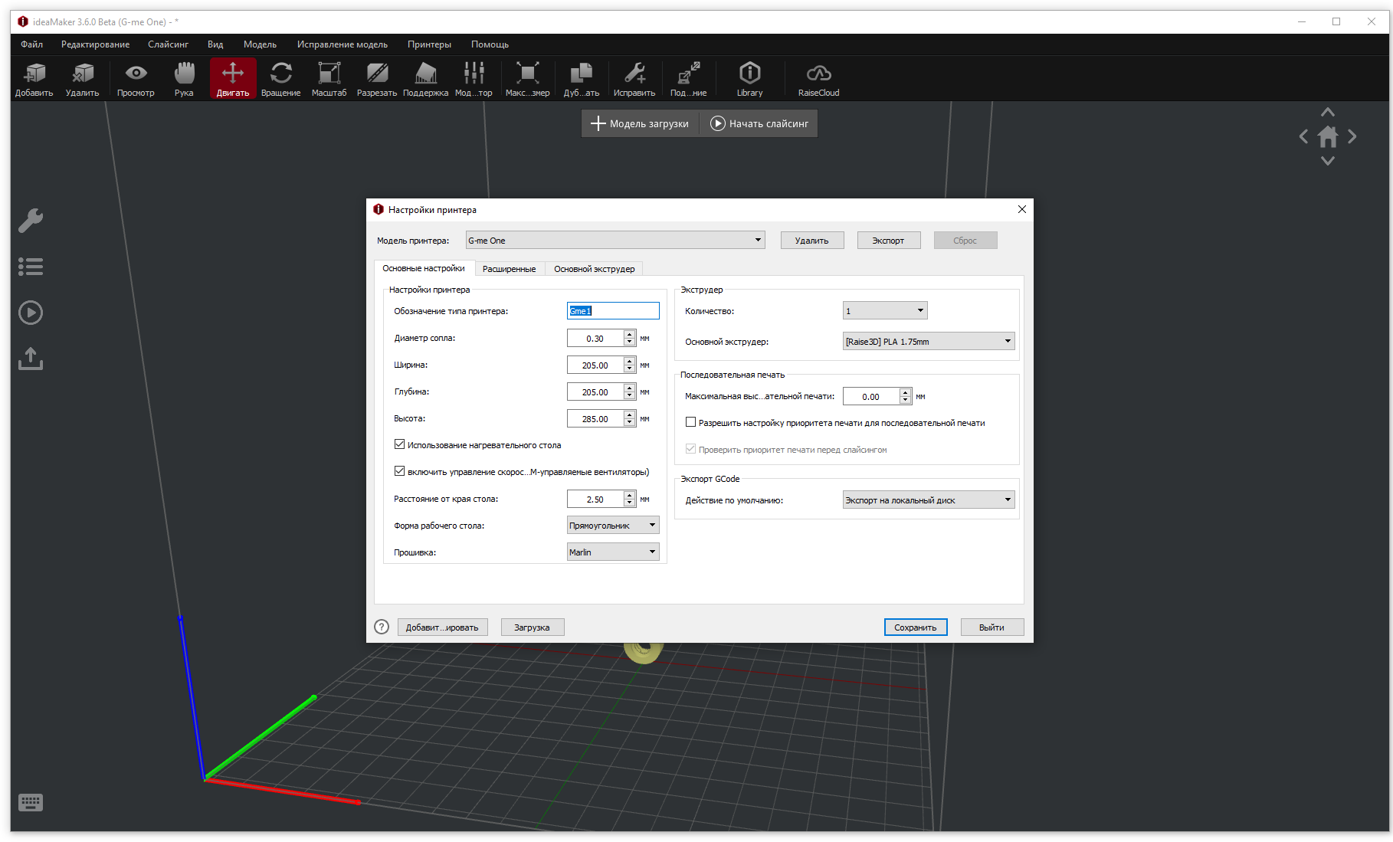Click the Экспорт button
Viewport: 1393px width, 842px height.
click(x=888, y=241)
